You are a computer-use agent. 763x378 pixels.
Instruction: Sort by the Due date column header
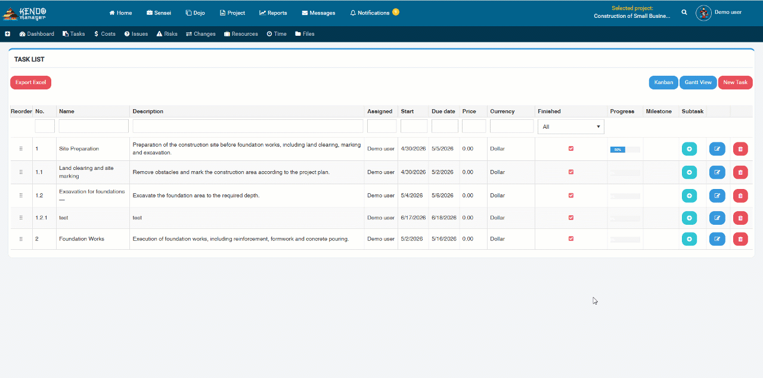point(443,111)
